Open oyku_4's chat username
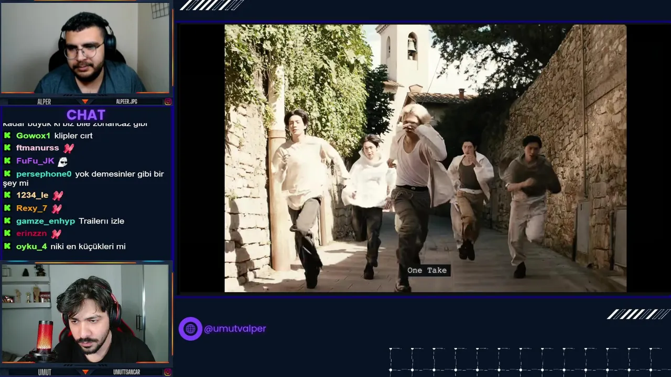 [31, 247]
